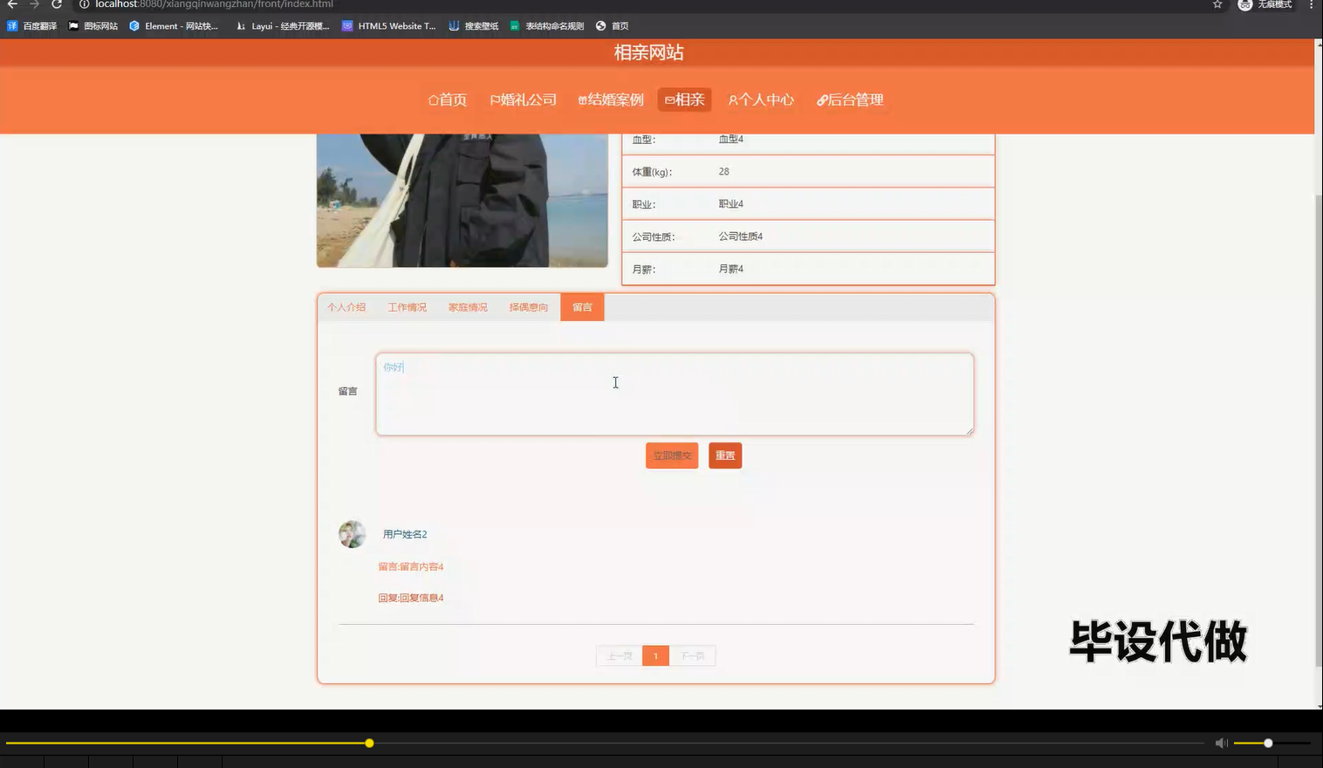This screenshot has height=768, width=1323.
Task: Click the 公司性质4 value cell
Action: click(x=741, y=237)
